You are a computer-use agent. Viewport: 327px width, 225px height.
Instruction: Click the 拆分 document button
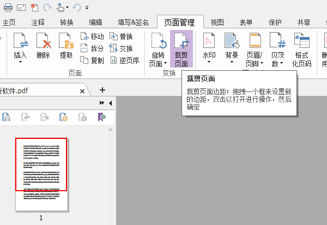pyautogui.click(x=92, y=48)
